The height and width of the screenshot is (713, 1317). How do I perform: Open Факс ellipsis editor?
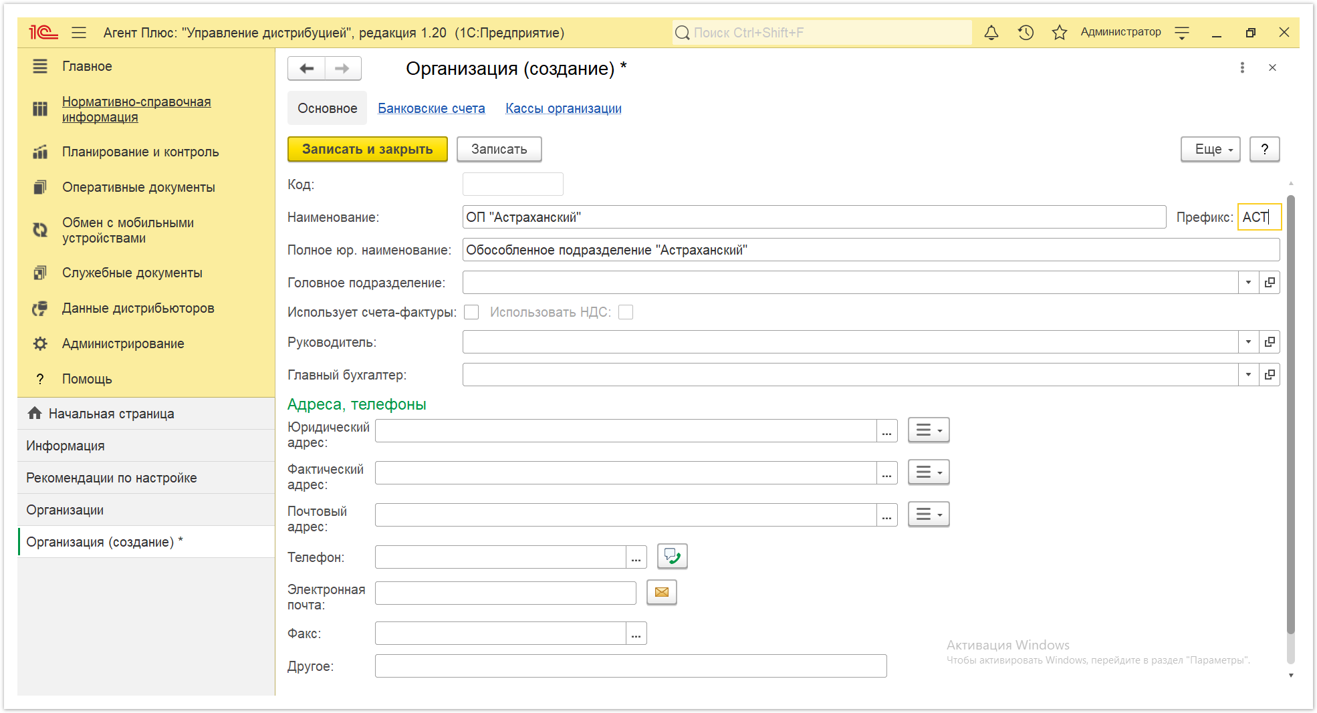pos(636,633)
